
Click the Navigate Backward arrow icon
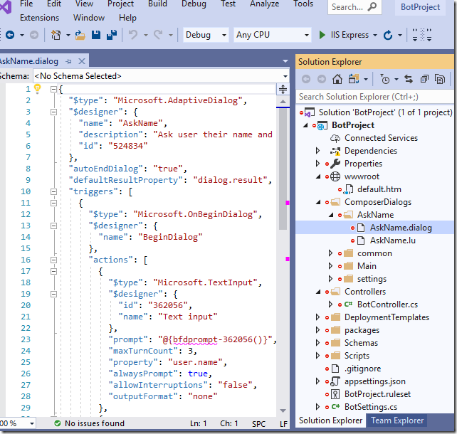click(x=10, y=35)
